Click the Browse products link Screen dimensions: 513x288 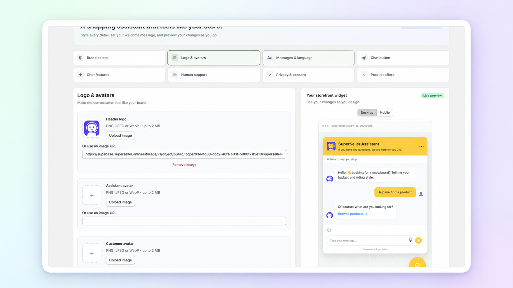coord(352,214)
